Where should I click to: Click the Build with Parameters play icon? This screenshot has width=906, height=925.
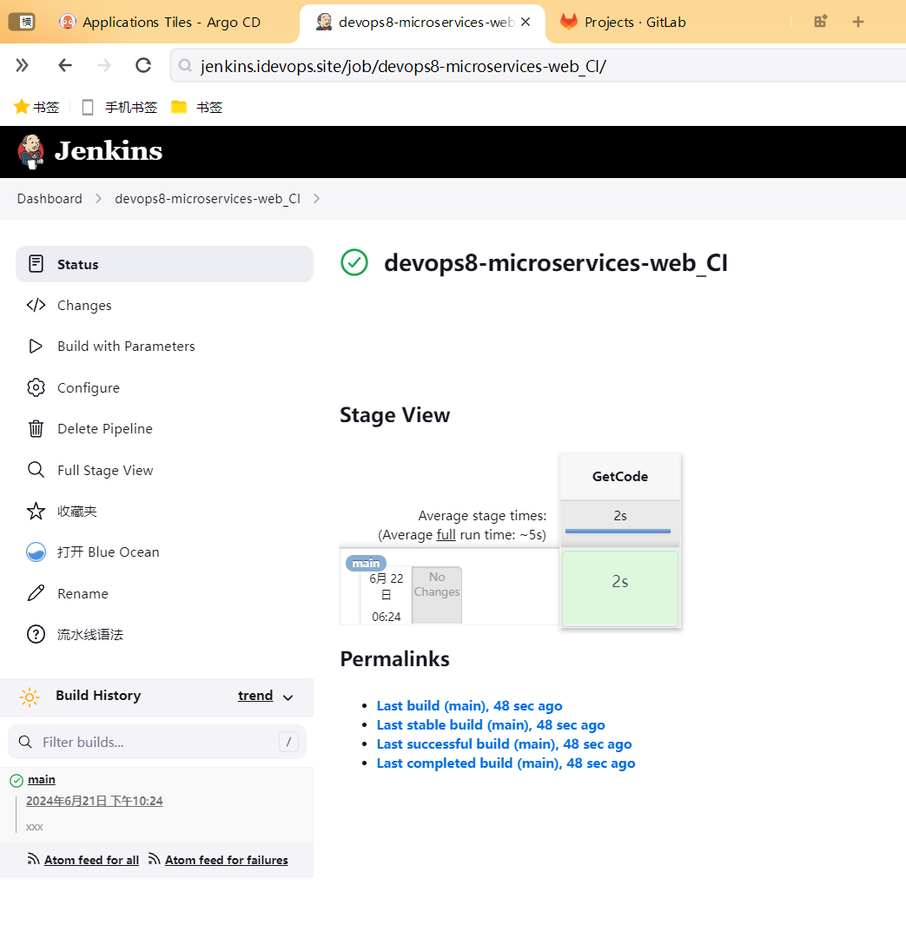36,347
